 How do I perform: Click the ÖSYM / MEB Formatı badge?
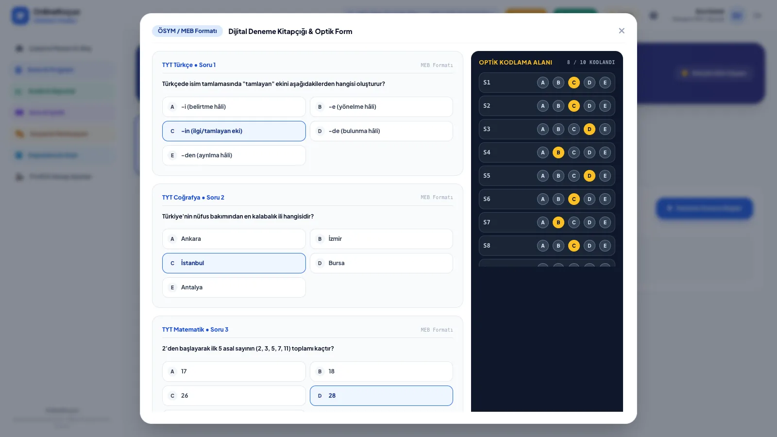[187, 31]
